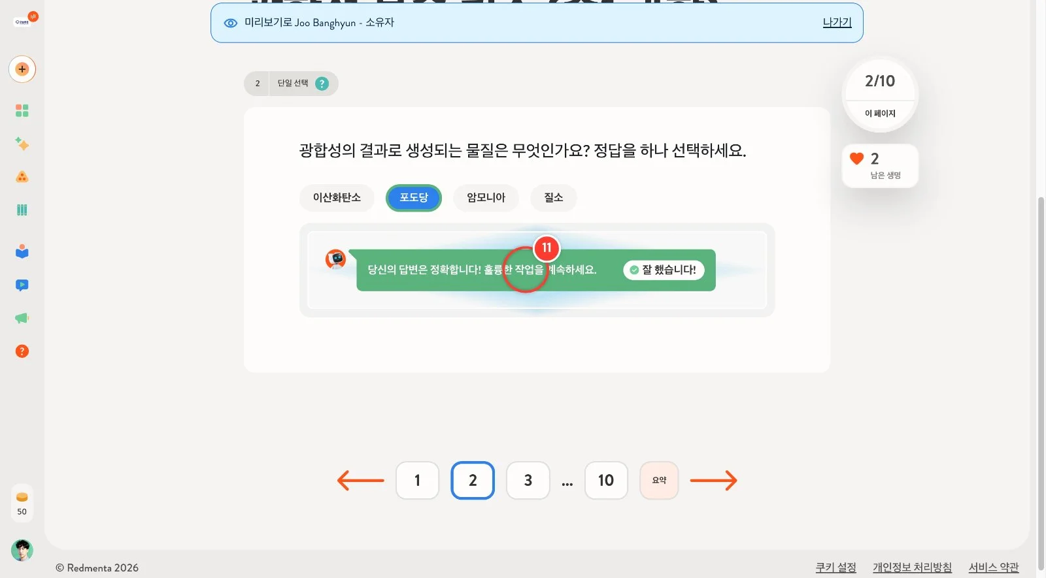Click the orange plus create button

point(22,69)
